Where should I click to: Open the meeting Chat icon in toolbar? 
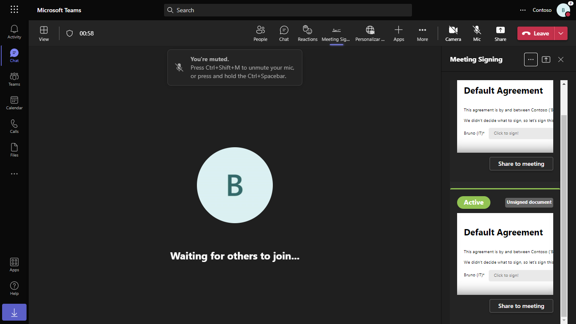coord(284,33)
